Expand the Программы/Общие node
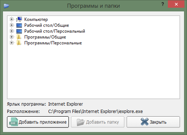 11,37
